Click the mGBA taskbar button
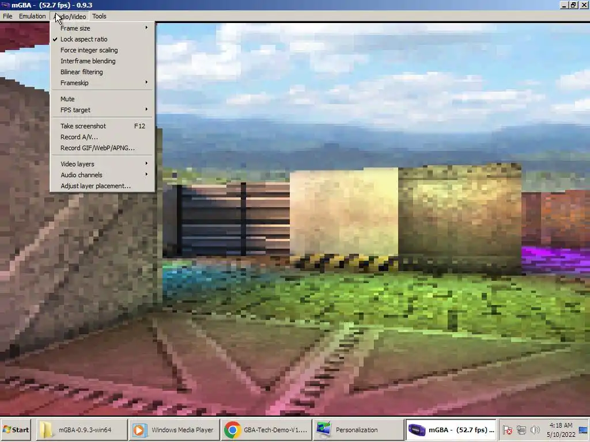The width and height of the screenshot is (590, 442). (451, 429)
